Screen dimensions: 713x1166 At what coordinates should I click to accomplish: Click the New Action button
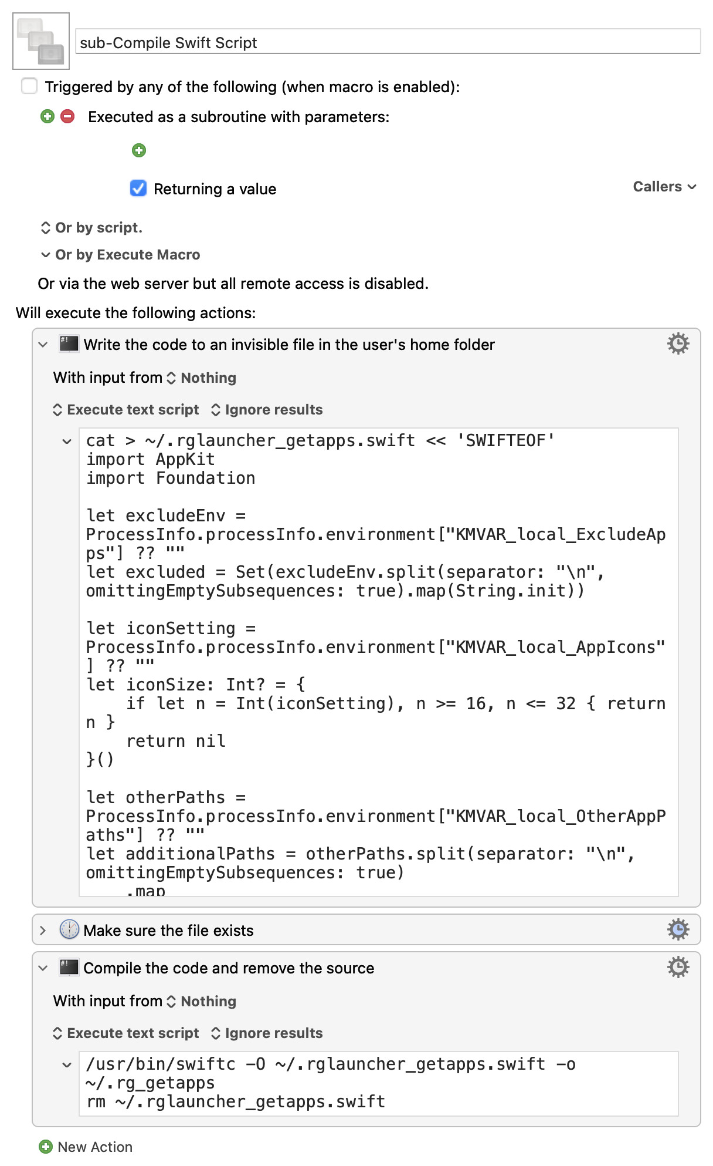[86, 1147]
